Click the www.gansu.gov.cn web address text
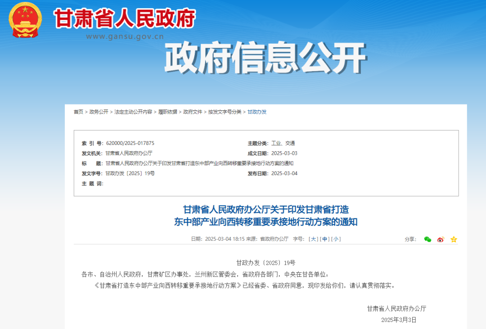 coord(125,36)
